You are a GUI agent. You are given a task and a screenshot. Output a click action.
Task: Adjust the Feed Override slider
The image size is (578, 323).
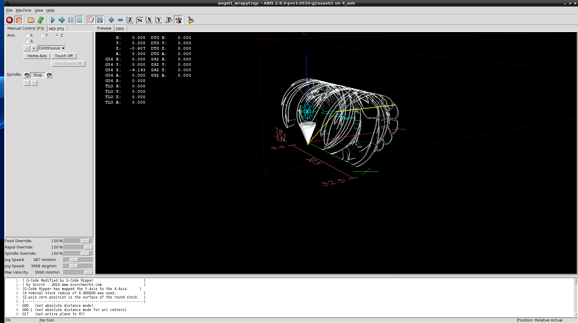click(x=85, y=241)
